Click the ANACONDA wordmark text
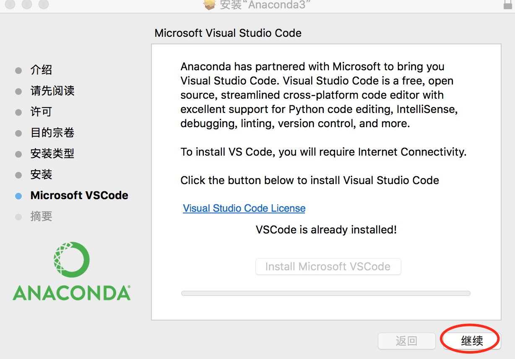Image resolution: width=515 pixels, height=359 pixels. [72, 293]
